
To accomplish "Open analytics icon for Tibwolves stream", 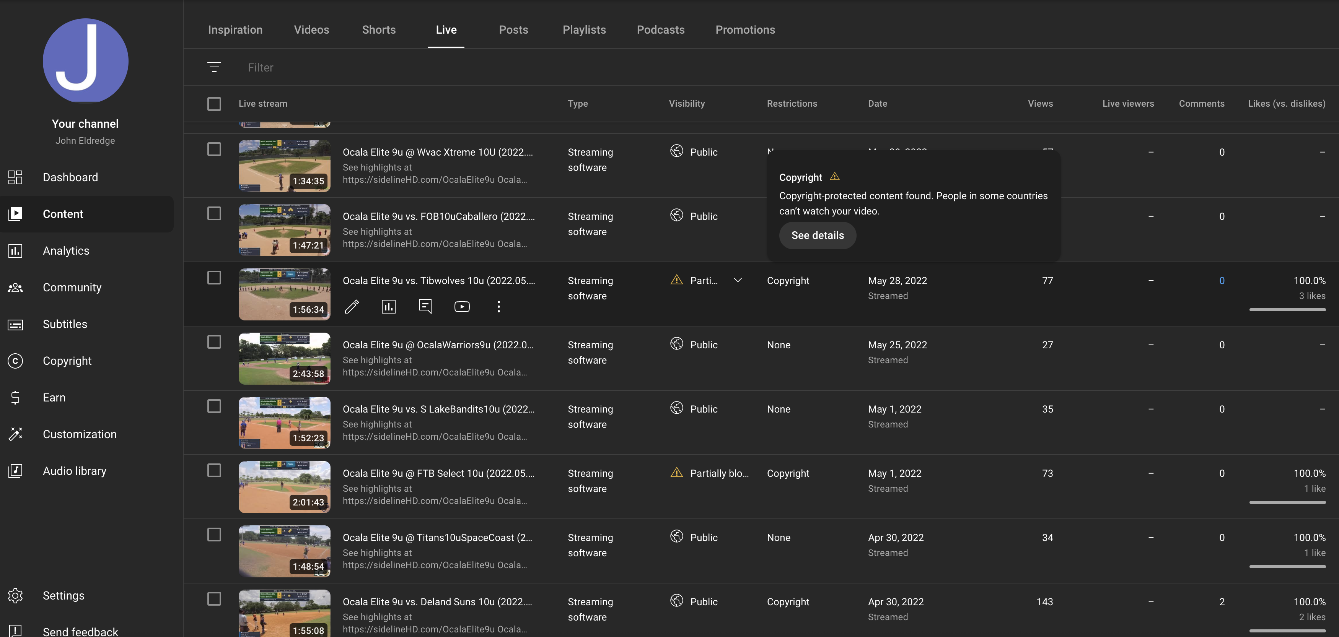I will point(388,307).
